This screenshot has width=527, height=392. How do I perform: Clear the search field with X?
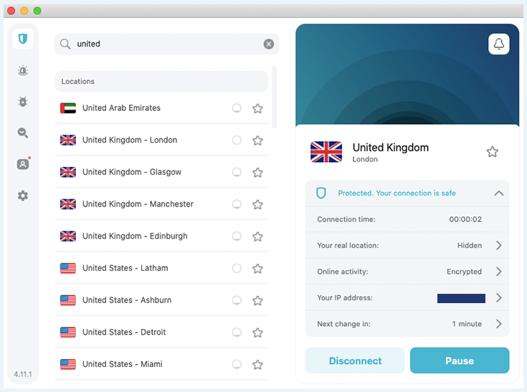pos(269,44)
